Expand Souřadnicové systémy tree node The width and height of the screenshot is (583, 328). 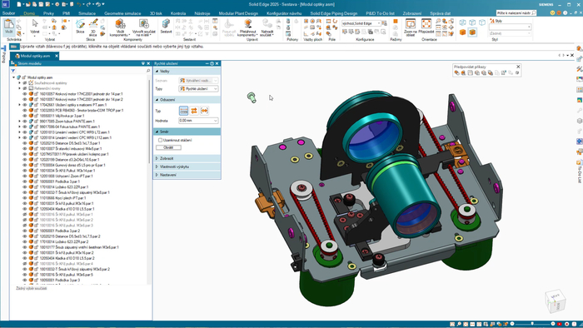click(x=20, y=83)
